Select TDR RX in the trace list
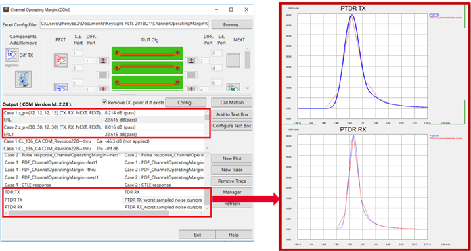 132,192
